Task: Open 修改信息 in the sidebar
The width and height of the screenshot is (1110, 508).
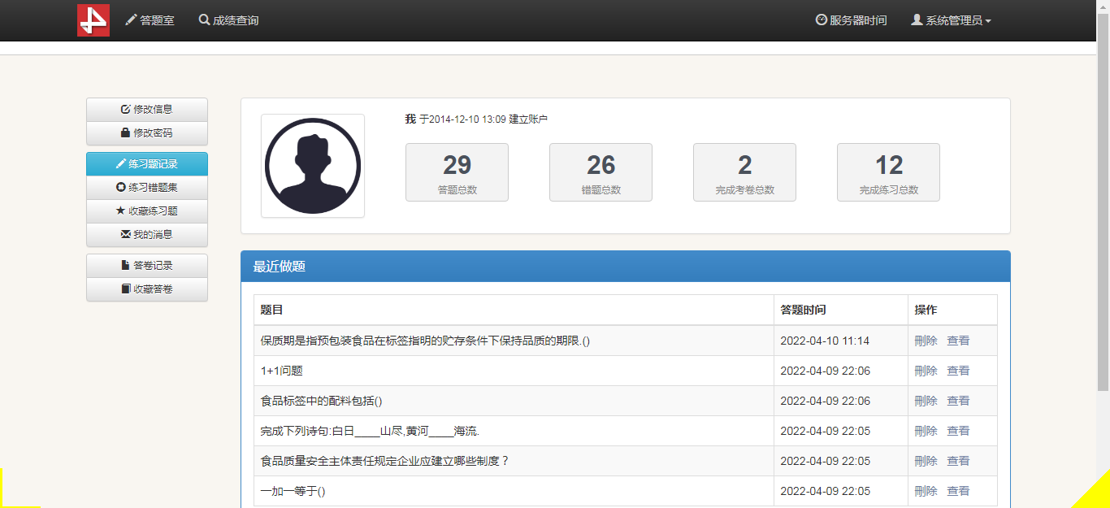Action: [147, 110]
